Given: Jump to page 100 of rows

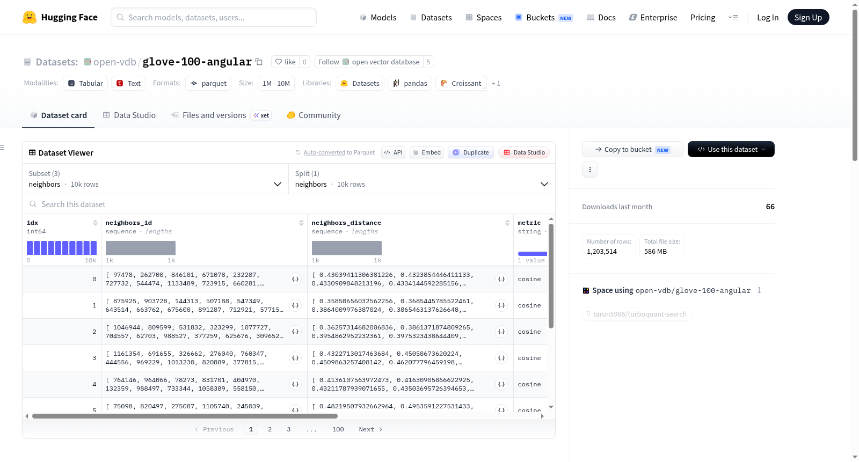Looking at the screenshot, I should (x=338, y=429).
